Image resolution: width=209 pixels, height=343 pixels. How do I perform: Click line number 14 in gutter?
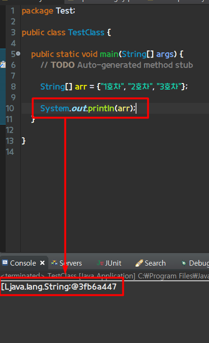tap(10, 152)
